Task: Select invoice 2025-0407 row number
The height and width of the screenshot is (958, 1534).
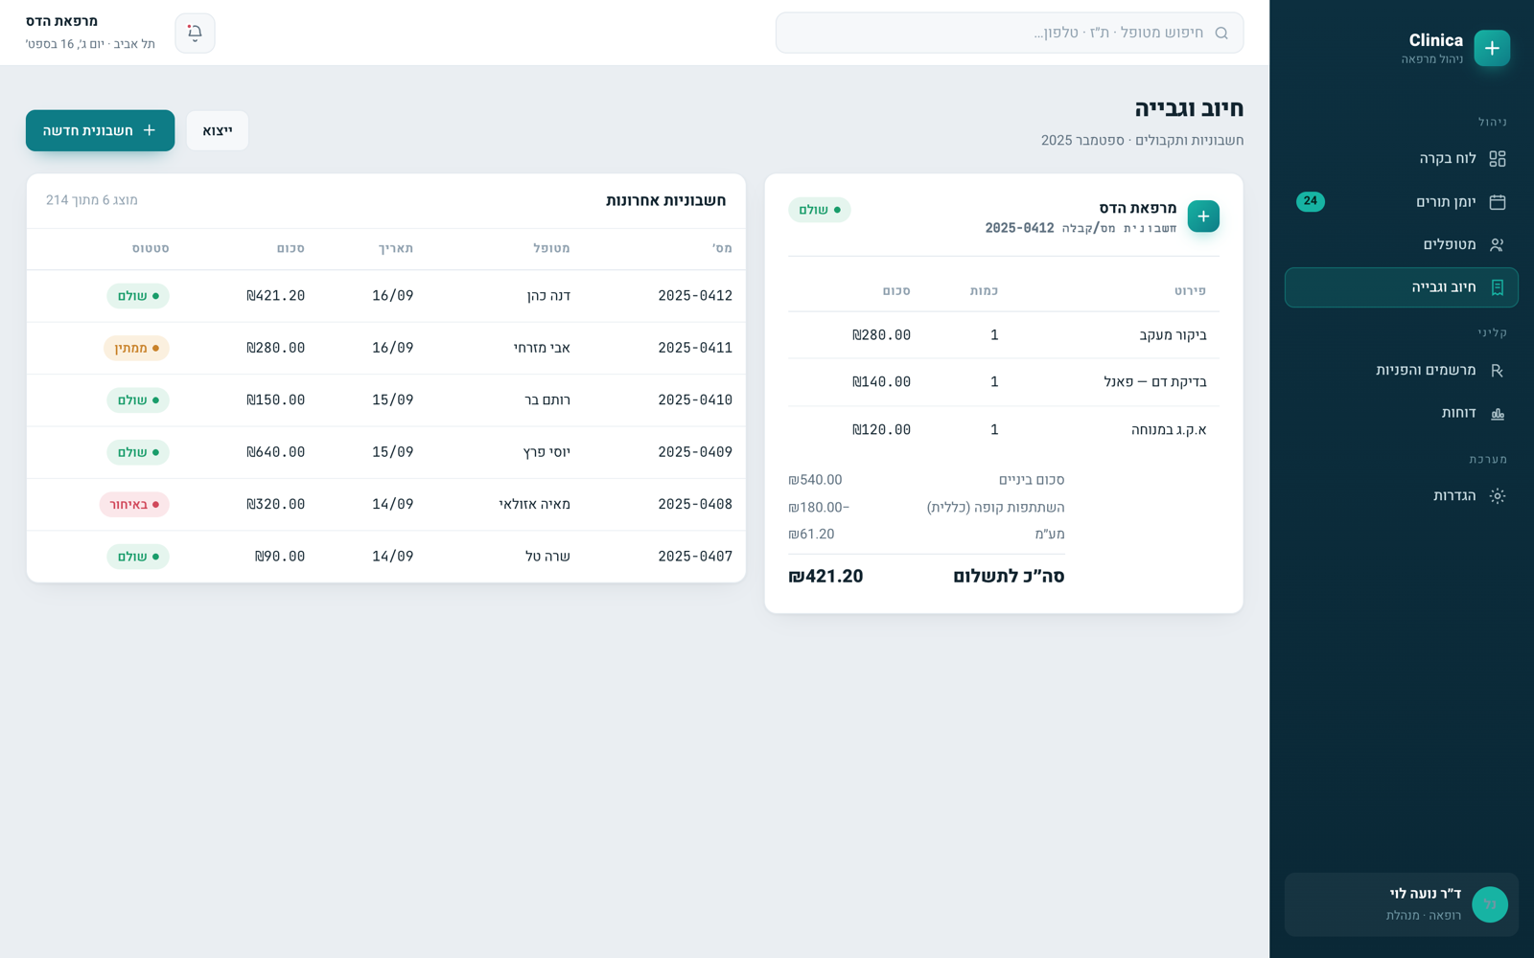Action: click(695, 557)
